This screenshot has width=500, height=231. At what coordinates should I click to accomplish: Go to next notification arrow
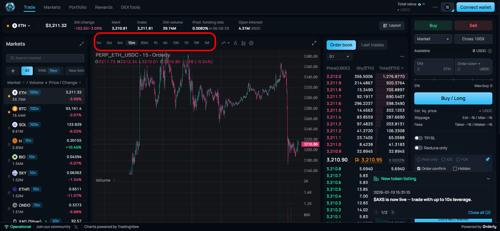point(393,212)
